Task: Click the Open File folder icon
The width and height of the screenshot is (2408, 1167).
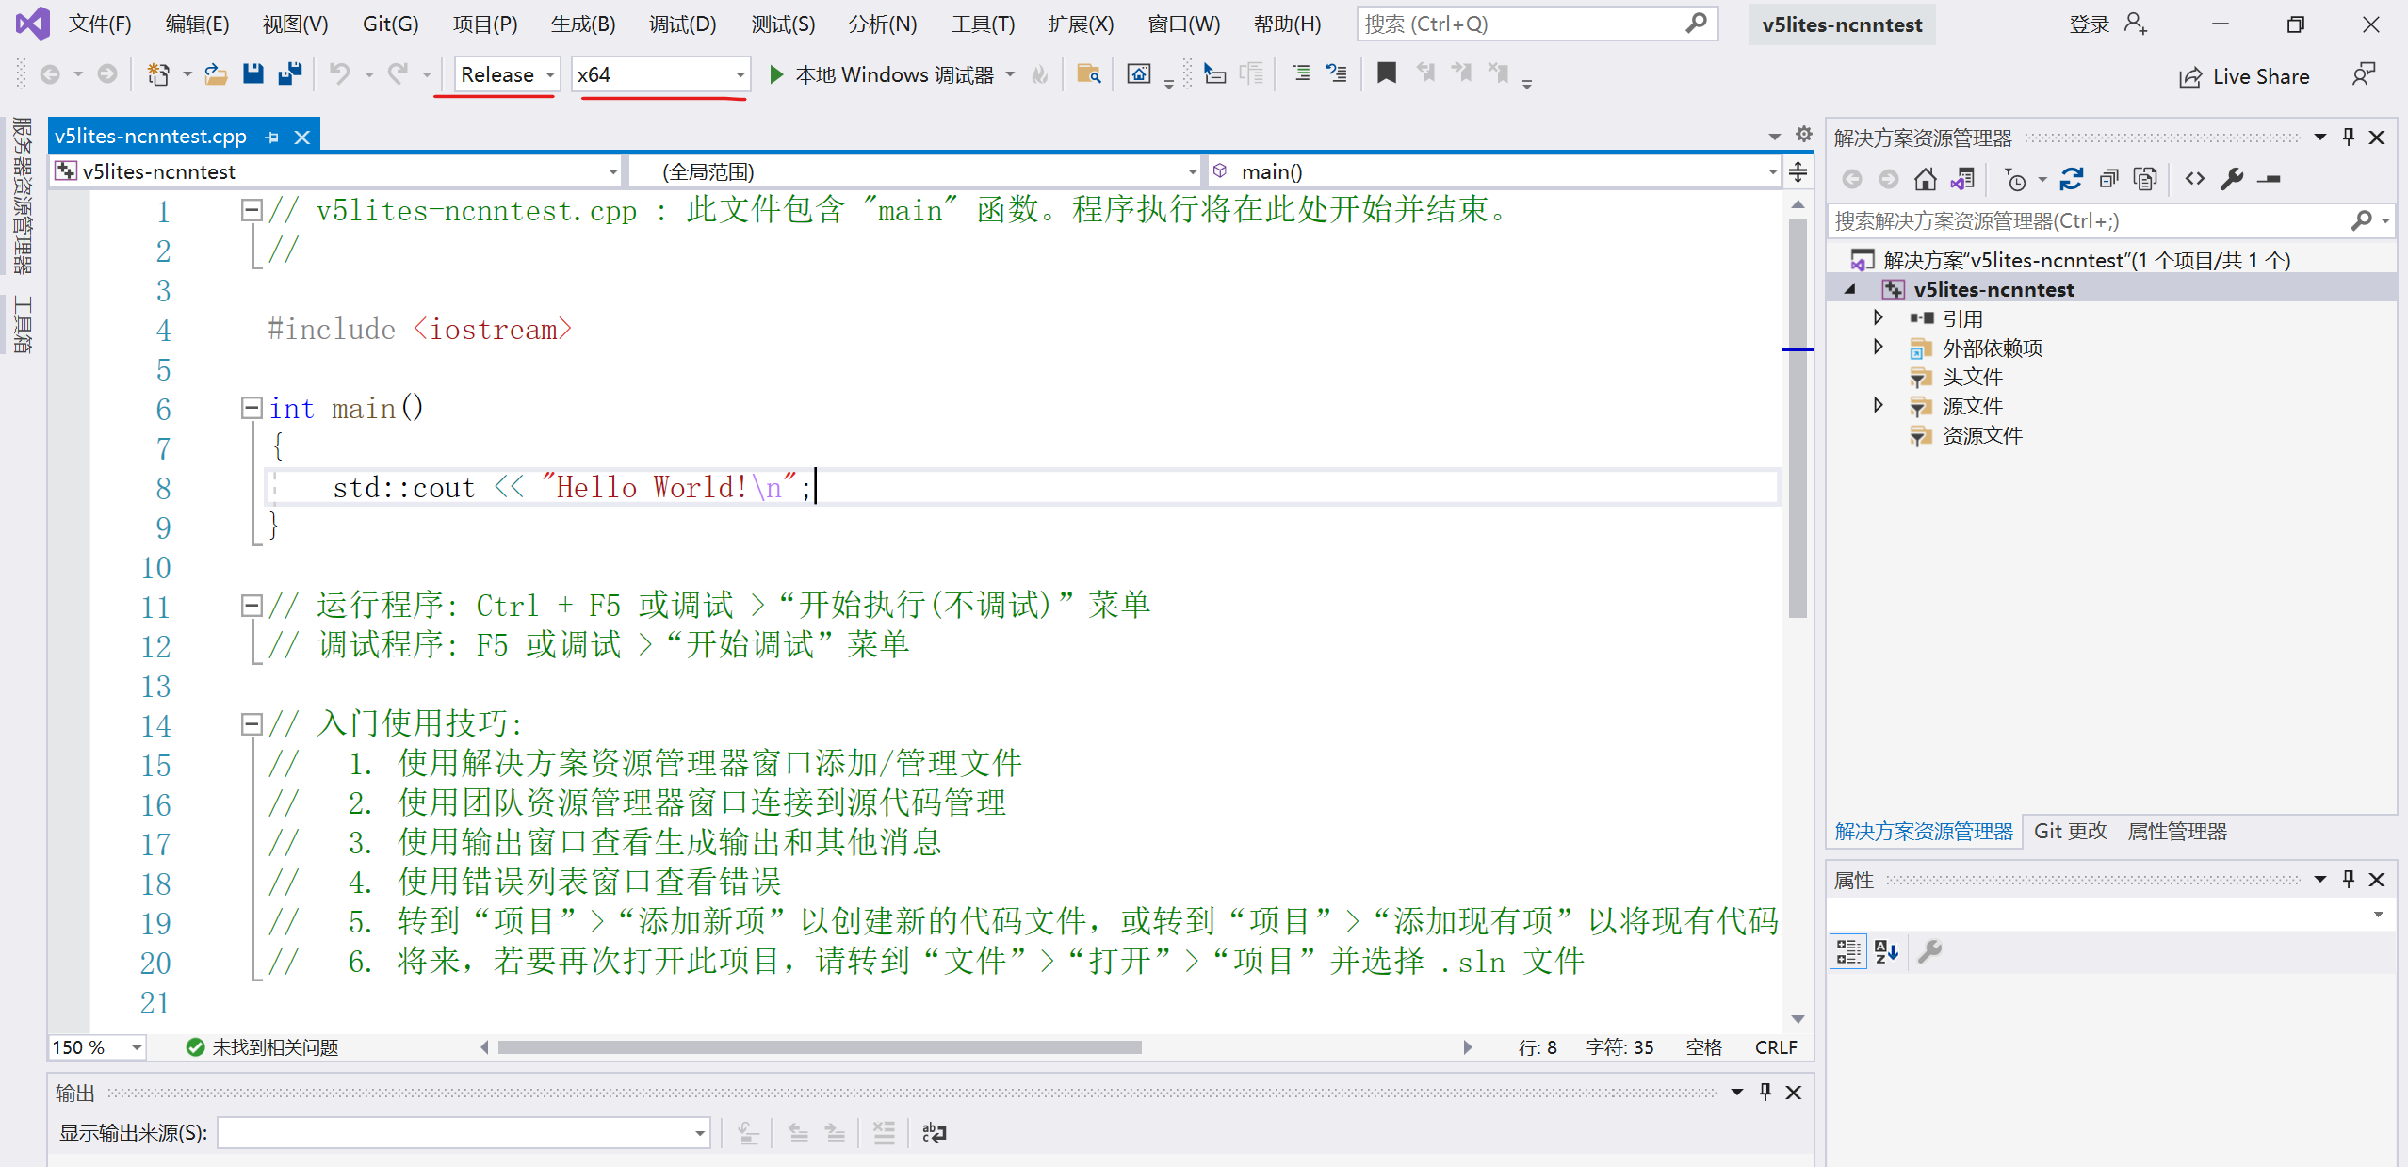Action: 216,74
